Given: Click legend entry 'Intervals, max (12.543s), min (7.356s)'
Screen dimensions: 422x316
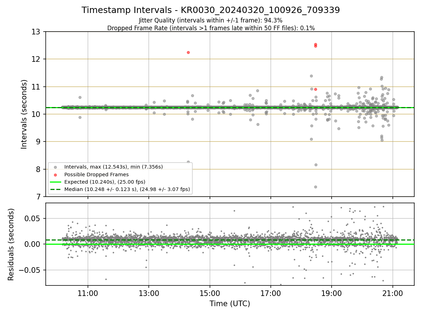Looking at the screenshot, I should pyautogui.click(x=114, y=167).
